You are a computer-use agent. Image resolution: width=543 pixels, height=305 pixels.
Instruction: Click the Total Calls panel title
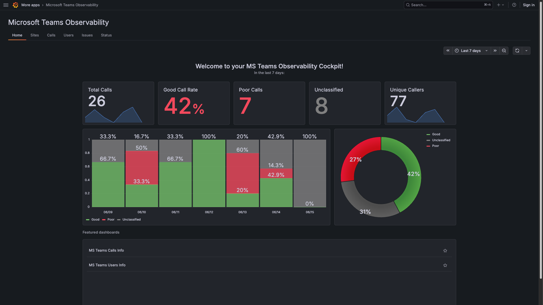[x=100, y=90]
